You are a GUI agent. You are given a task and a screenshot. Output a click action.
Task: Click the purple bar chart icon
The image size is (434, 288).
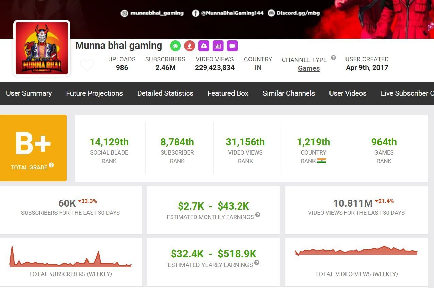pos(218,46)
